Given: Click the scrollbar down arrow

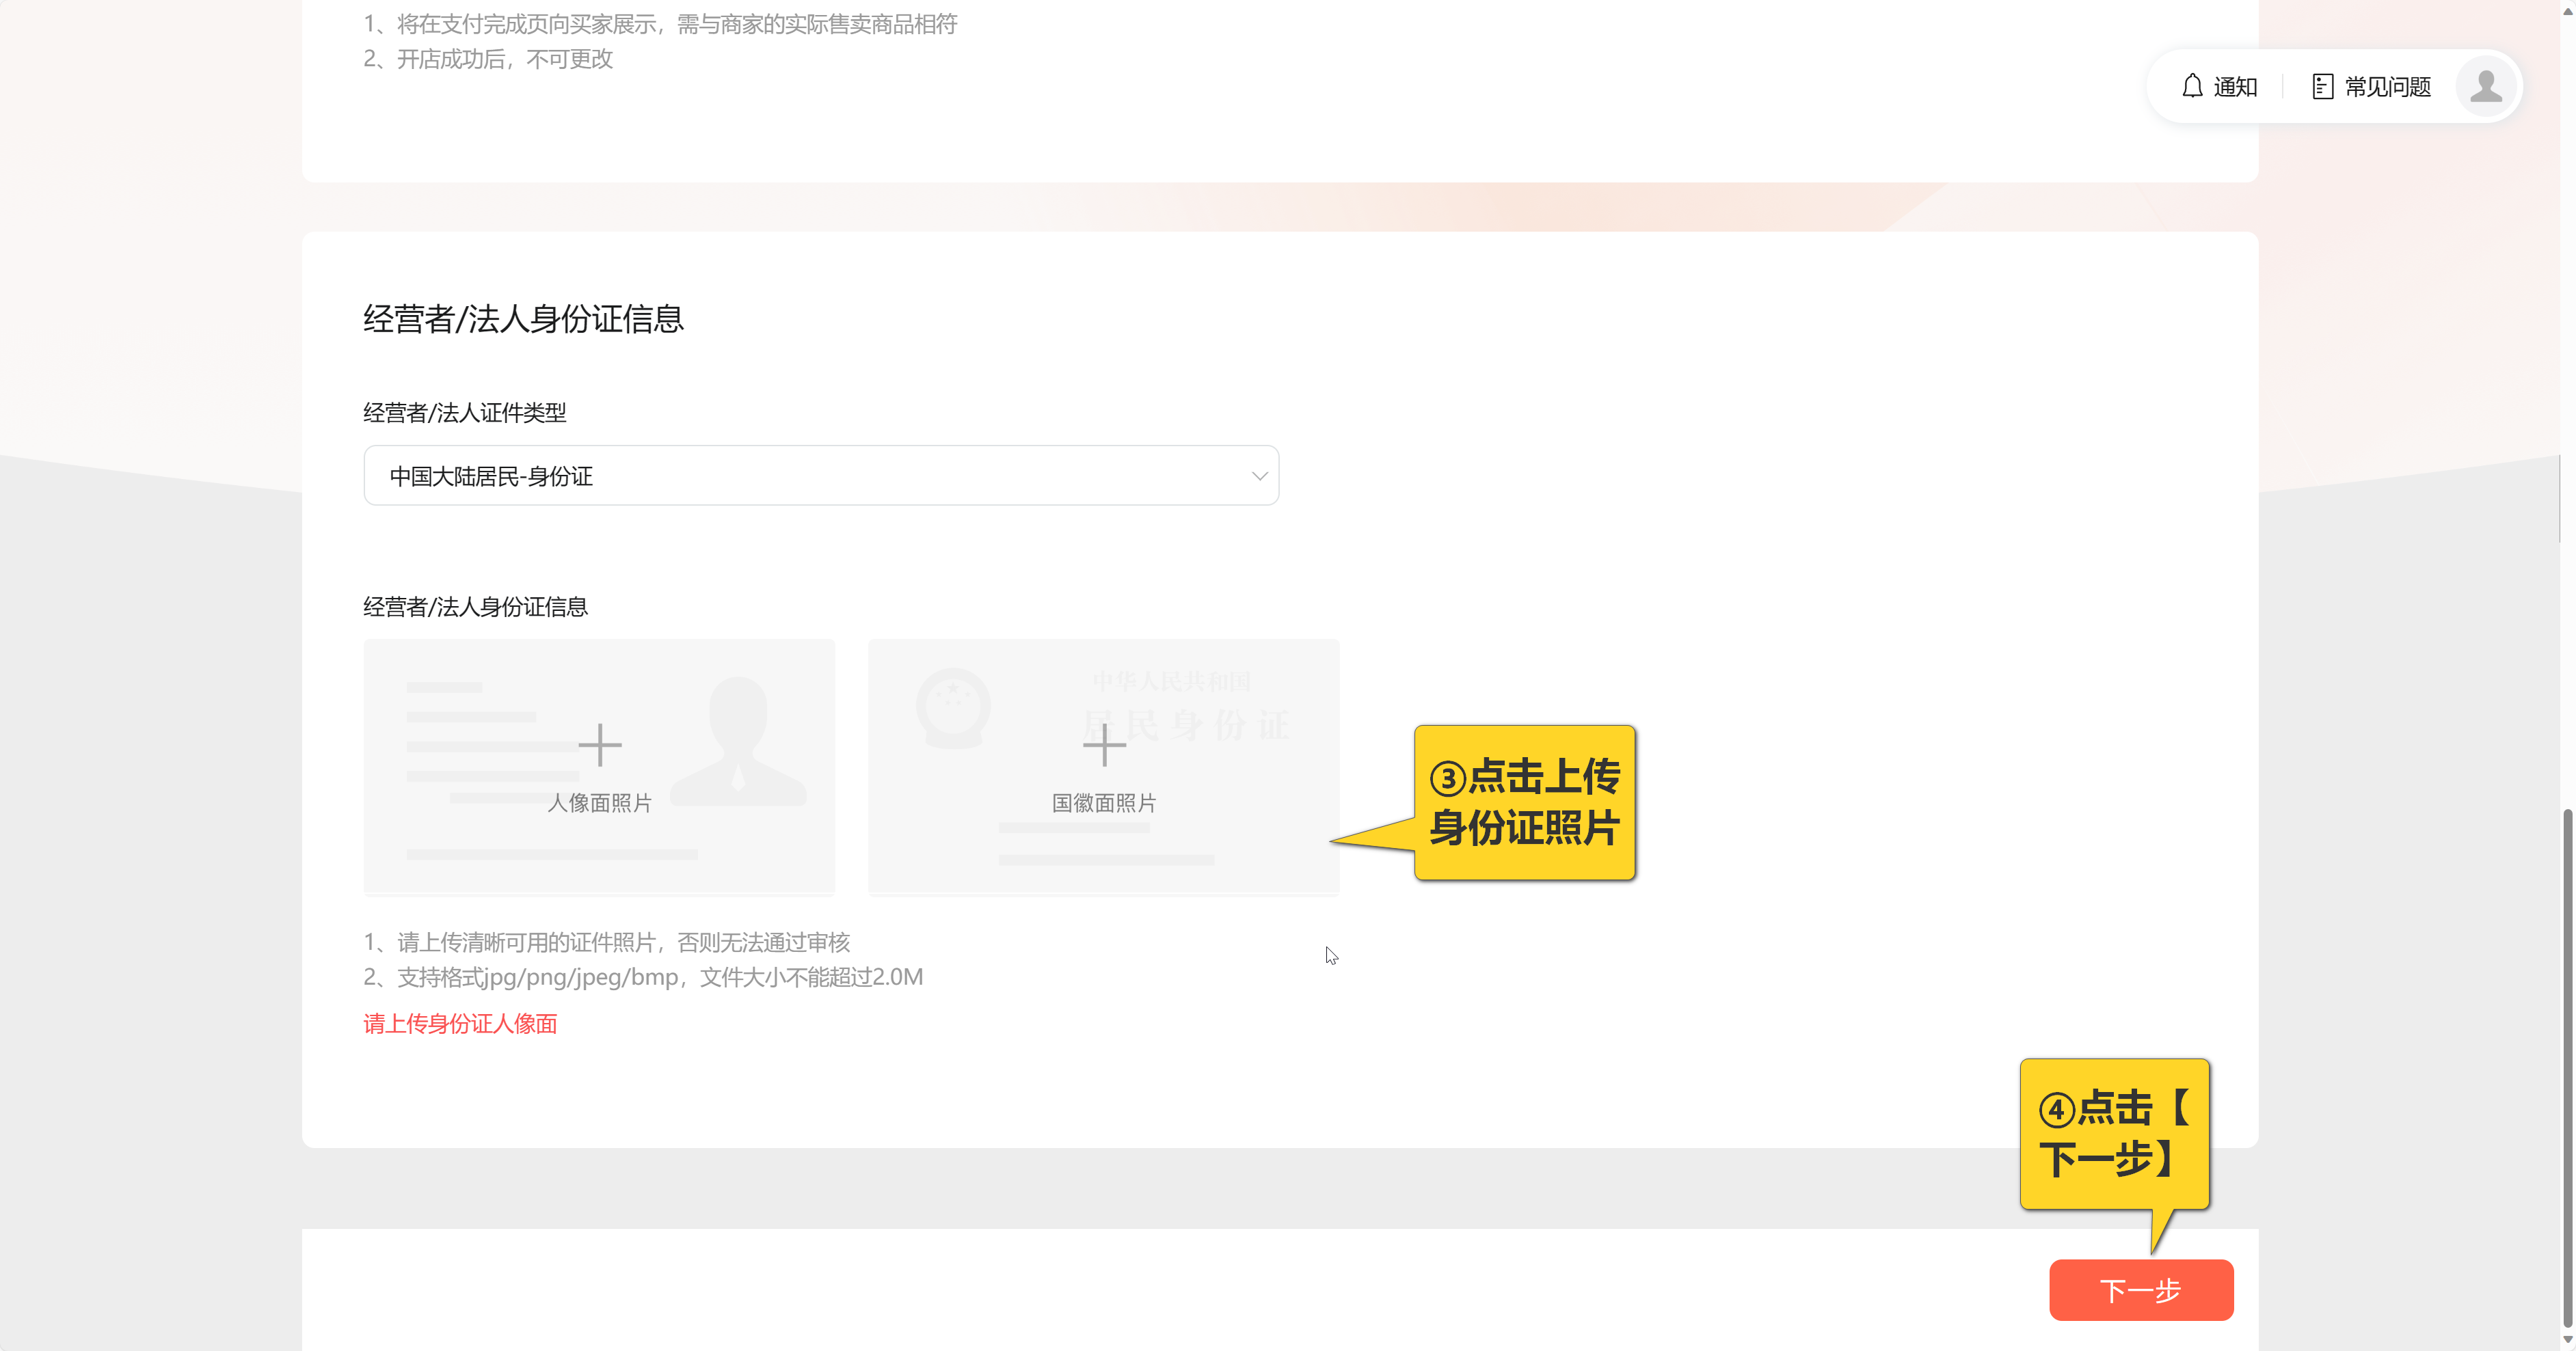Looking at the screenshot, I should [2567, 1340].
